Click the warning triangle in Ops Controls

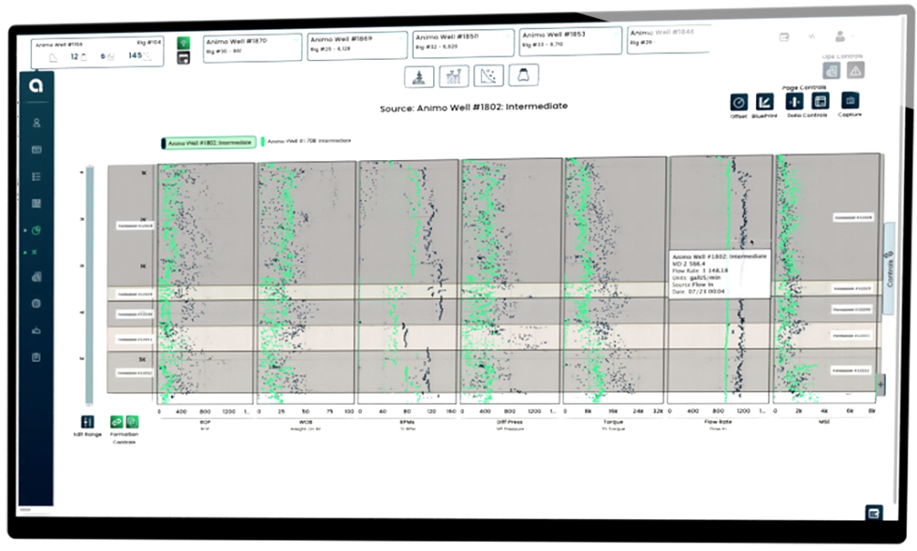855,71
